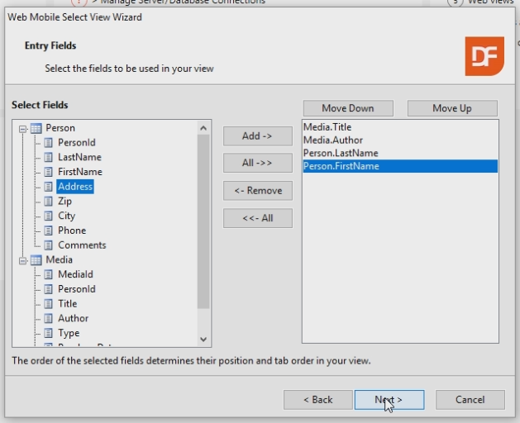
Task: Click the Move Down button
Action: (347, 108)
